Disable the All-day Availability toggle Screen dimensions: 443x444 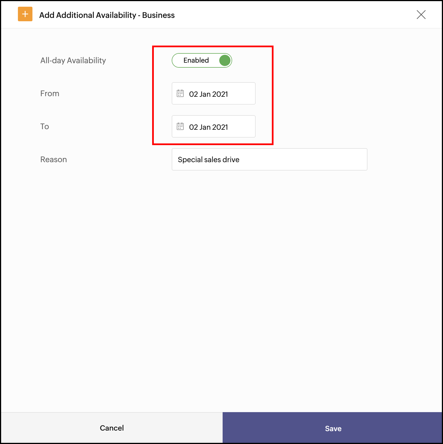[x=202, y=60]
